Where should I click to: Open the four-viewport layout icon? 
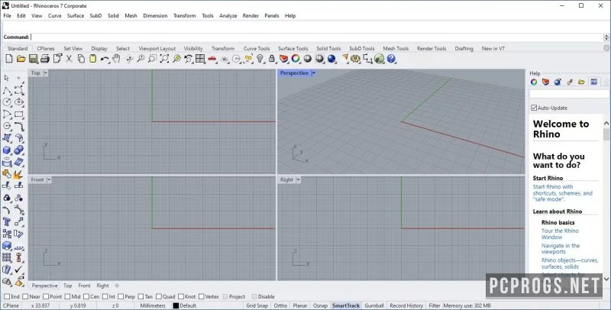tap(200, 59)
